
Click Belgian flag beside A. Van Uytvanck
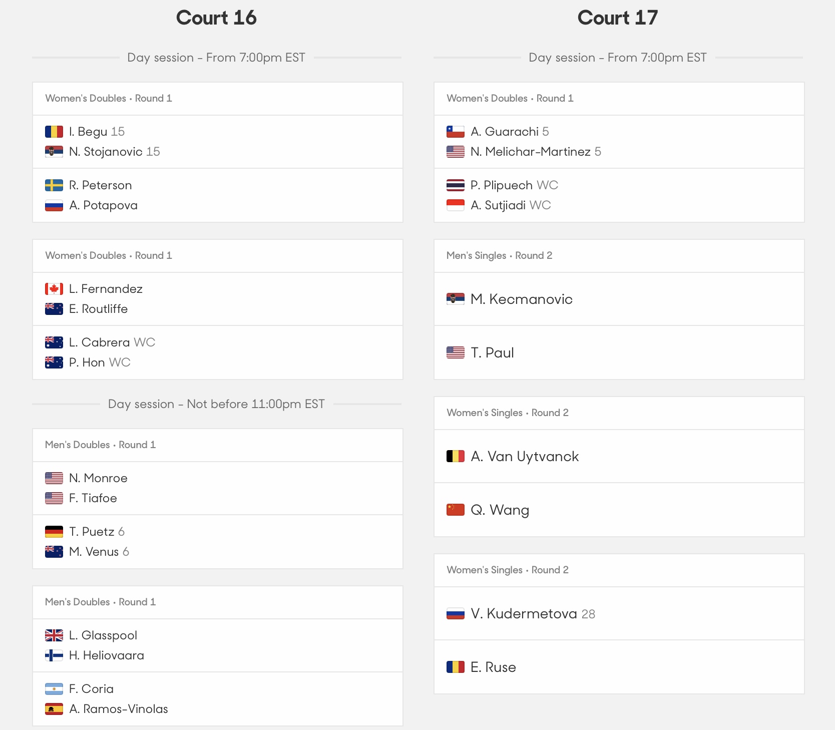pos(456,456)
